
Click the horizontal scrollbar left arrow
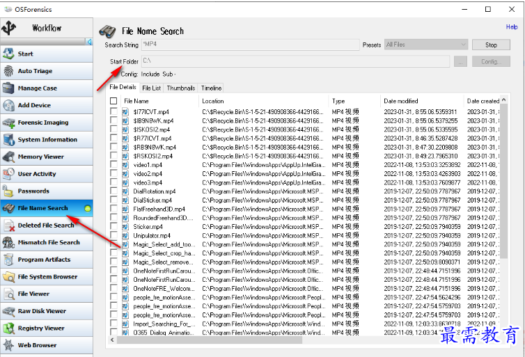pos(113,340)
